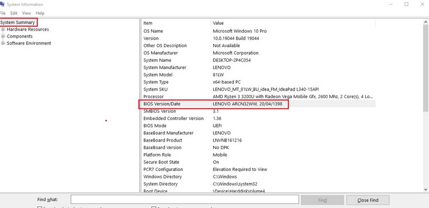Click the value 81LW

tap(218, 75)
